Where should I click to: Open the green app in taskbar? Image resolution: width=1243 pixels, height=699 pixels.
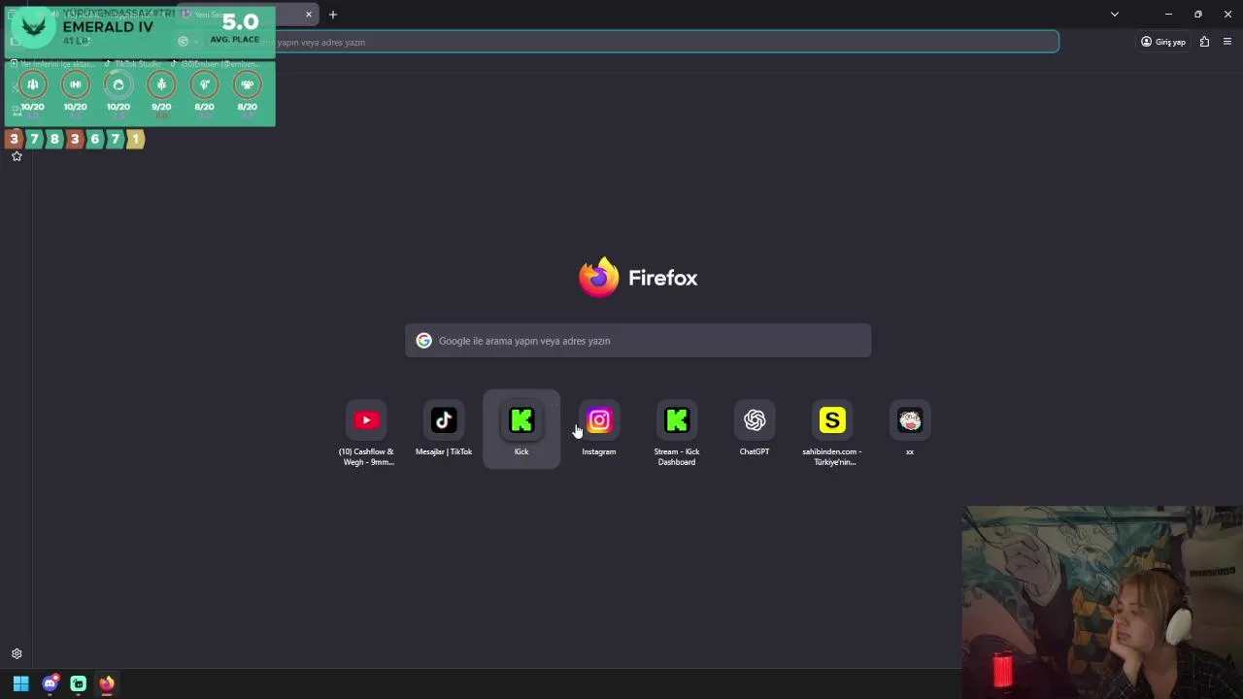click(x=78, y=683)
